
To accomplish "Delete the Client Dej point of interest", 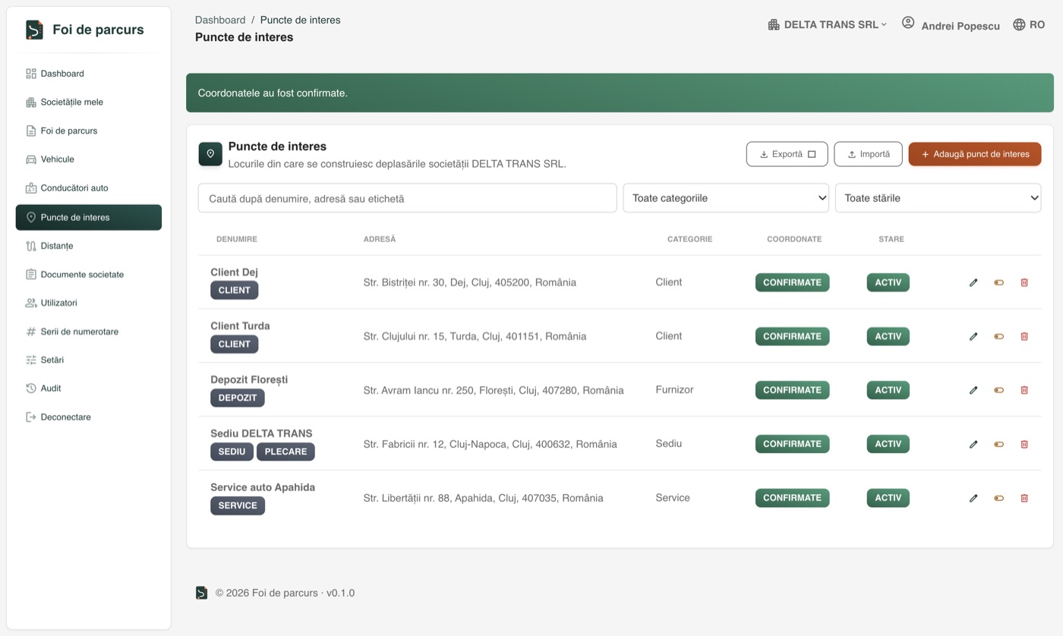I will click(x=1024, y=282).
